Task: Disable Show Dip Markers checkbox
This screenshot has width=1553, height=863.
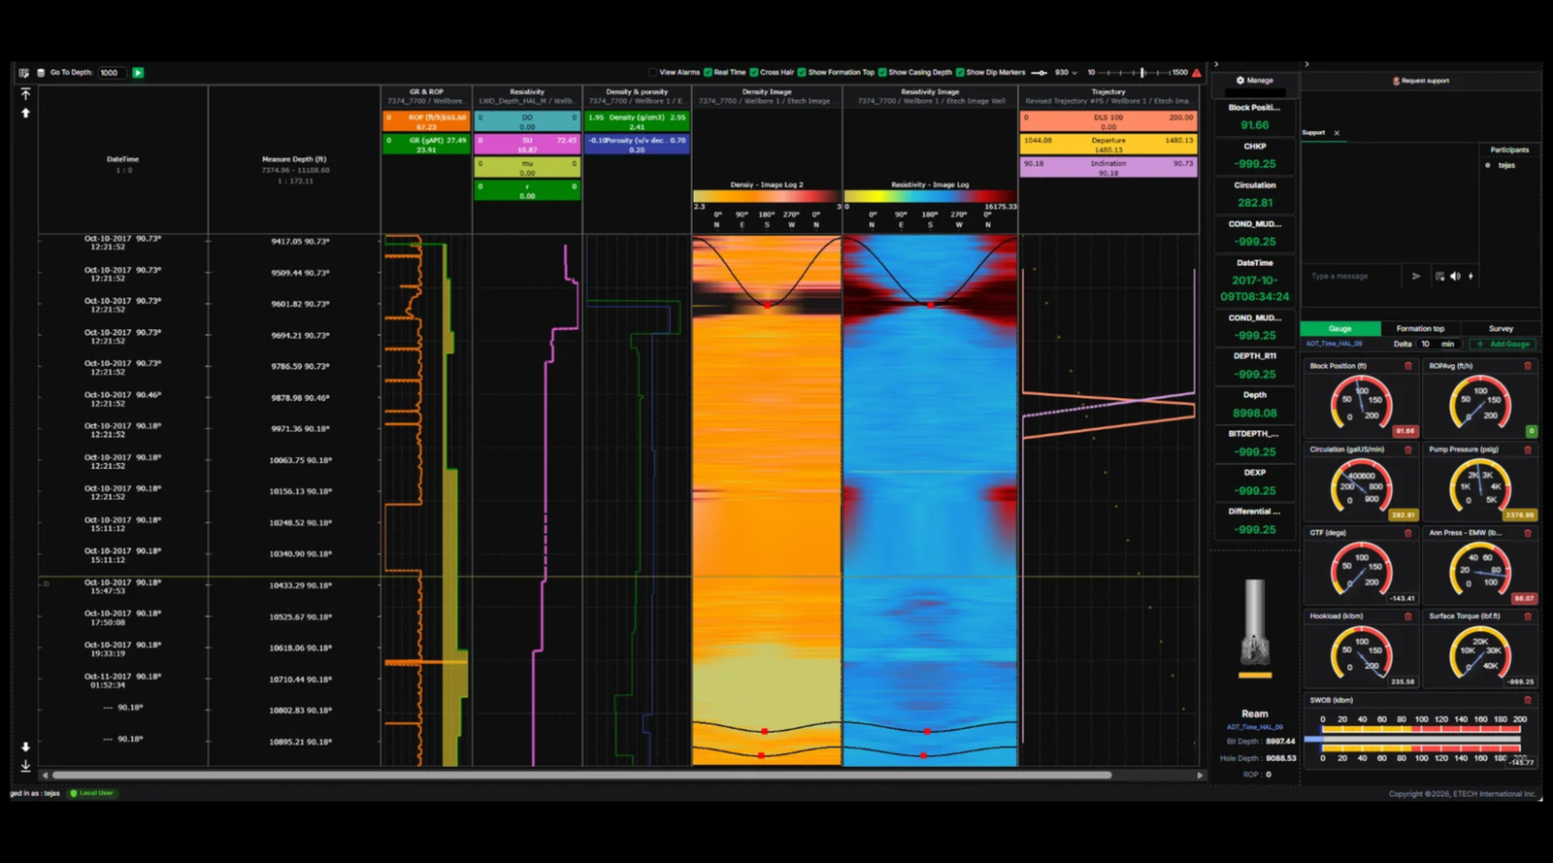Action: (960, 73)
